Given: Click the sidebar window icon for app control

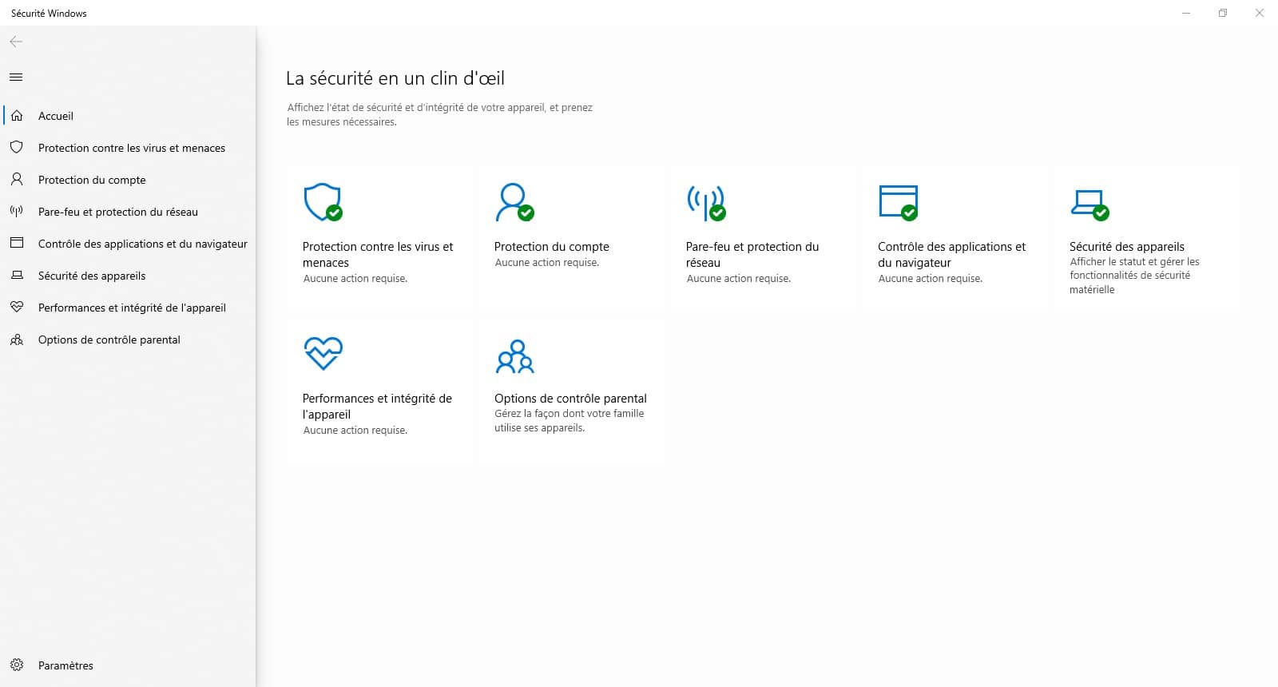Looking at the screenshot, I should [17, 244].
